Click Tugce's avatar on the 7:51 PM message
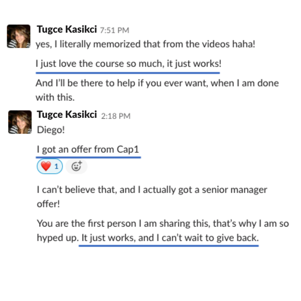Image resolution: width=301 pixels, height=301 pixels. [19, 36]
